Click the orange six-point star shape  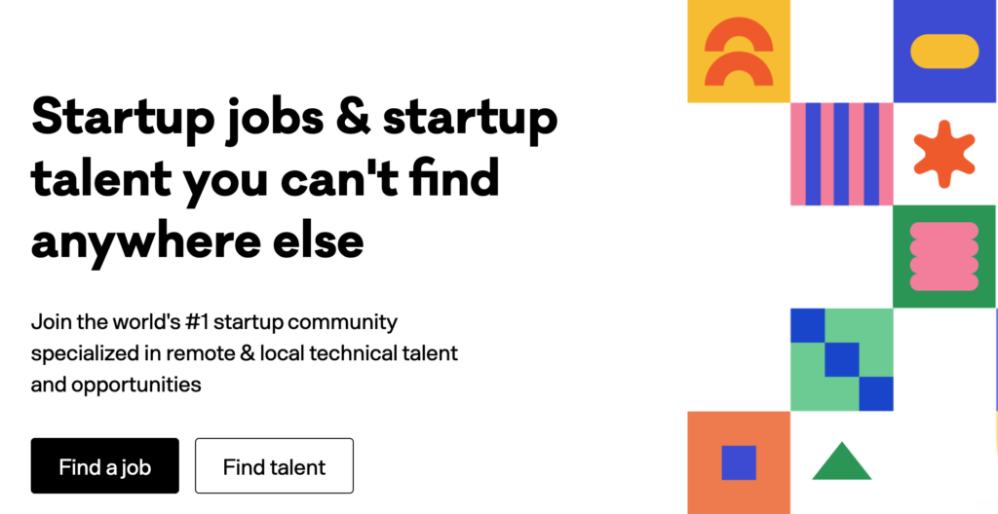pos(944,154)
